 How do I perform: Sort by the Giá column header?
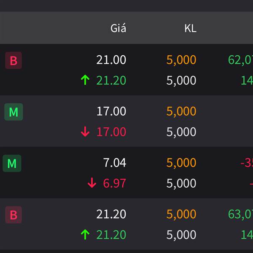click(x=118, y=28)
